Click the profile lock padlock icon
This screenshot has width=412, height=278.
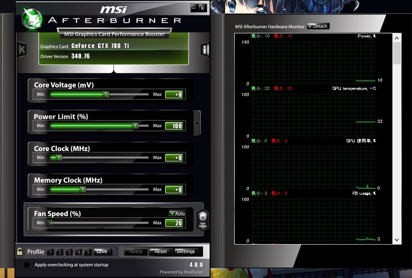coord(20,251)
